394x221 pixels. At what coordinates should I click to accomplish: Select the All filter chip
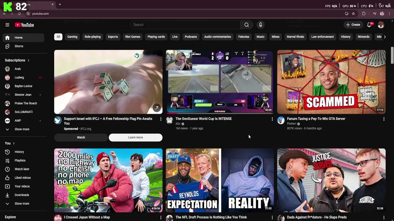58,37
